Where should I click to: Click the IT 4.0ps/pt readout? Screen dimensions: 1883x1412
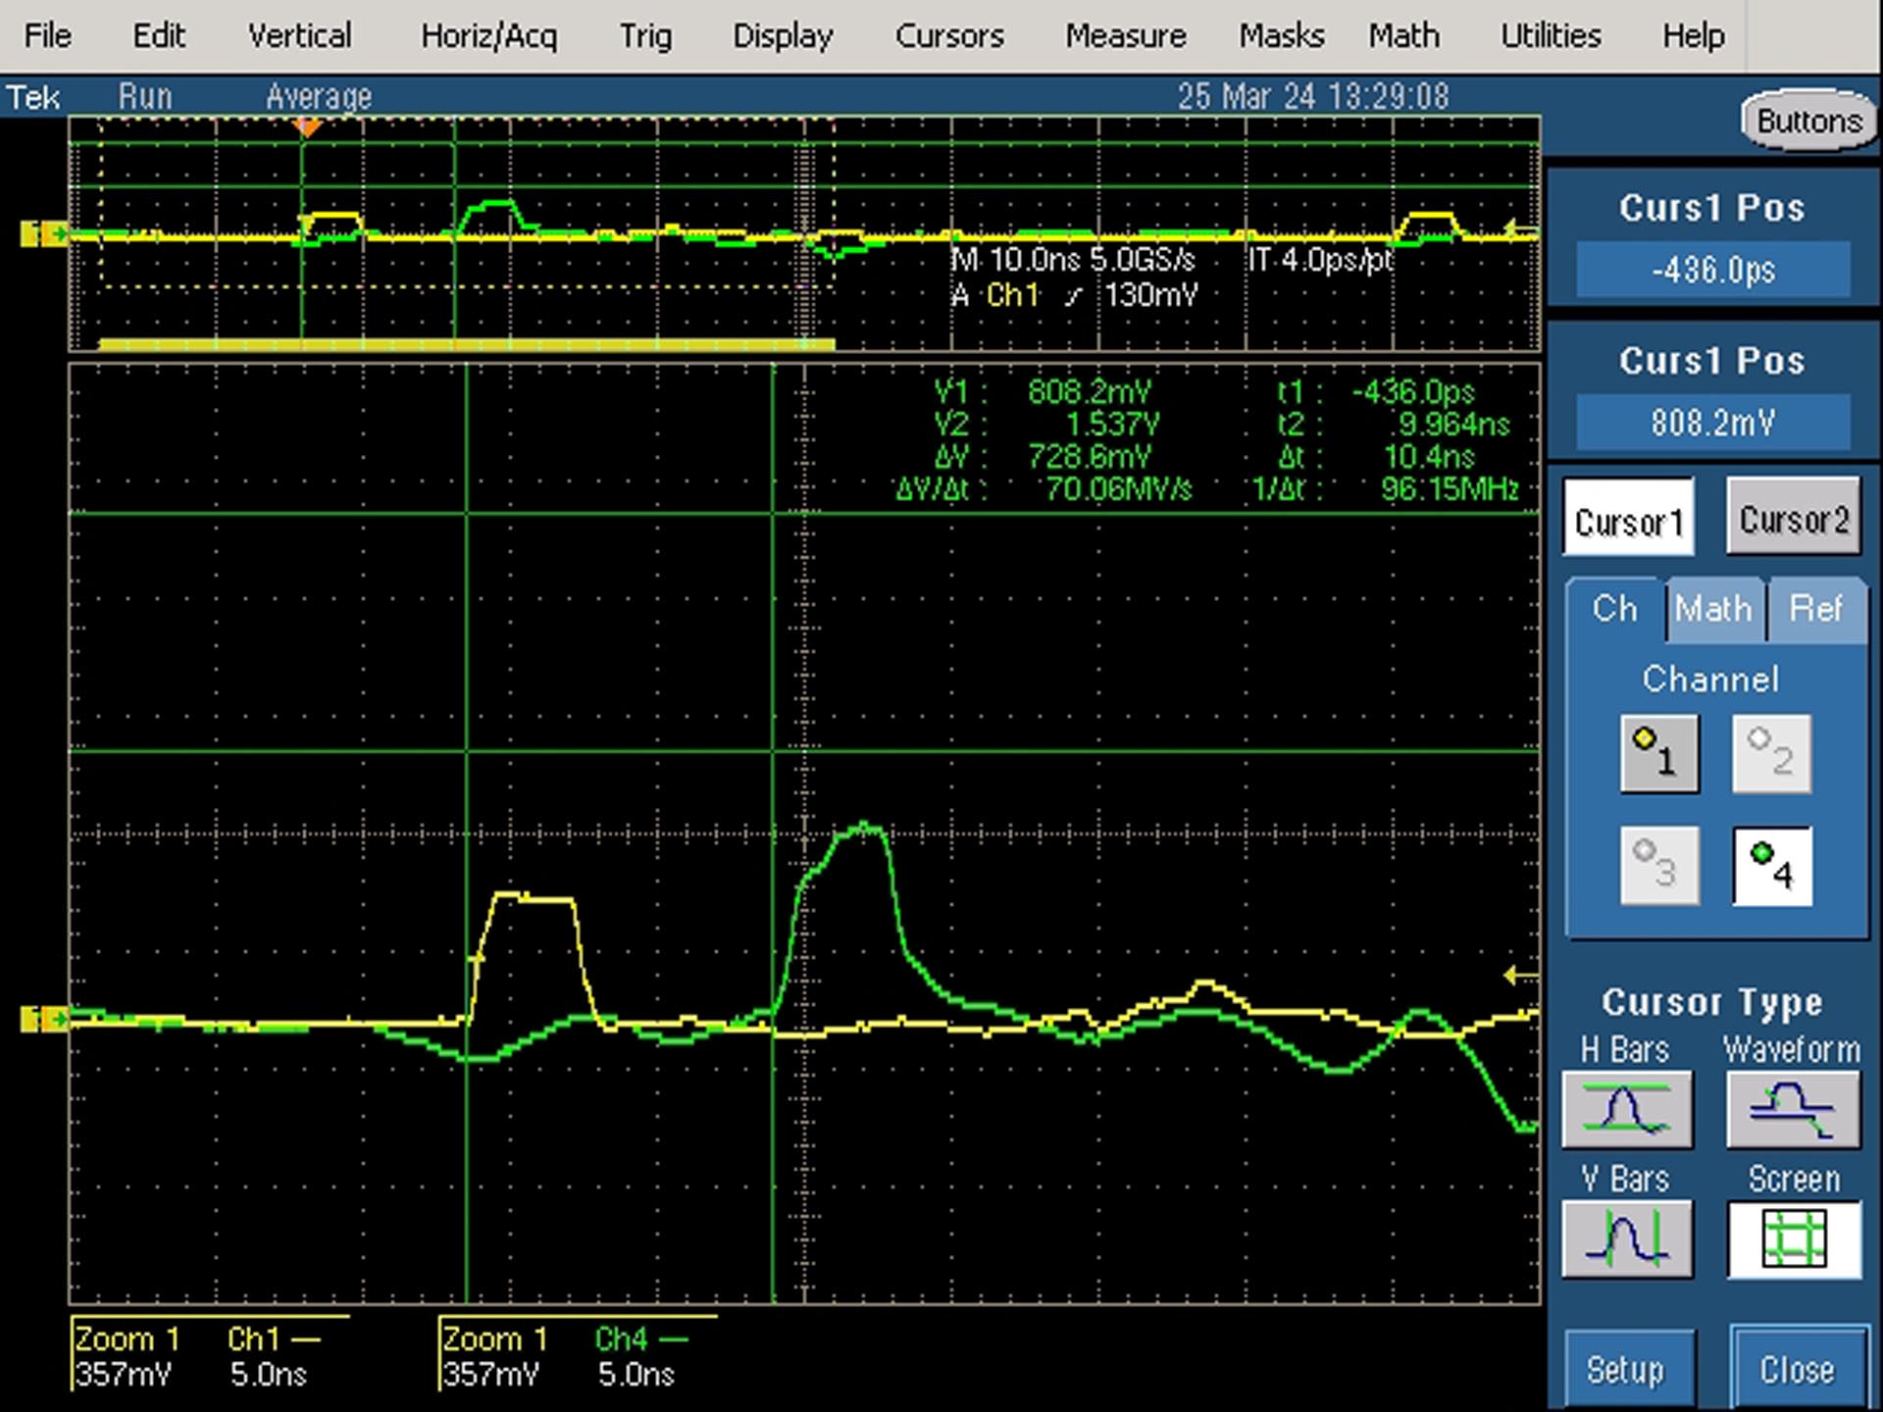click(1320, 261)
